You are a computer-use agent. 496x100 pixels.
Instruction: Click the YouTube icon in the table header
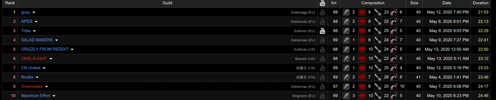click(x=322, y=3)
